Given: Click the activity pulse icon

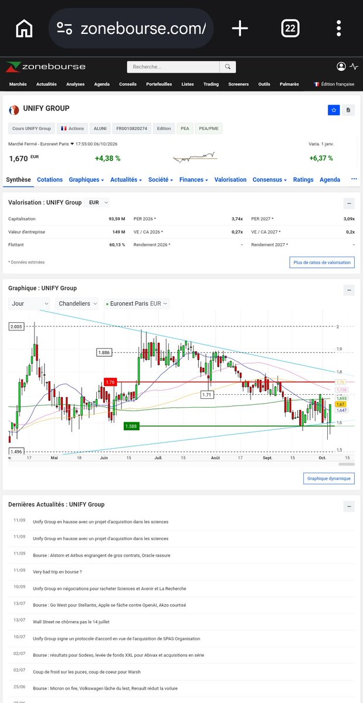Looking at the screenshot, I should point(354,67).
